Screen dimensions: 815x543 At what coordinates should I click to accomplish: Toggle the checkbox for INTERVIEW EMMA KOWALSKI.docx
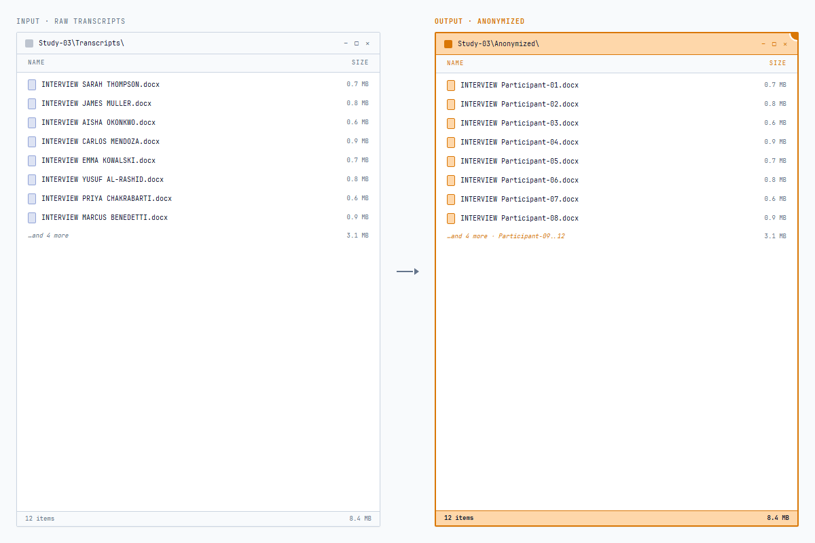31,160
